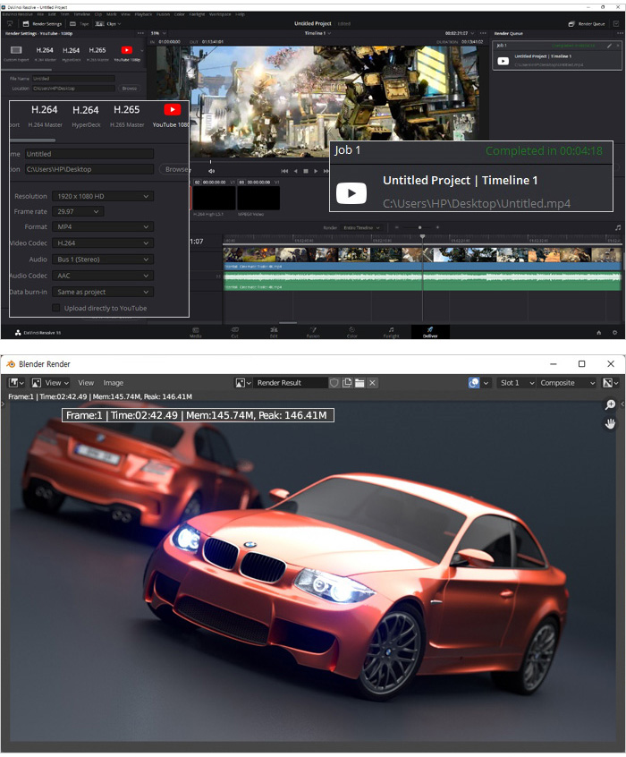
Task: Toggle fake user shield for Render Result
Action: [334, 383]
